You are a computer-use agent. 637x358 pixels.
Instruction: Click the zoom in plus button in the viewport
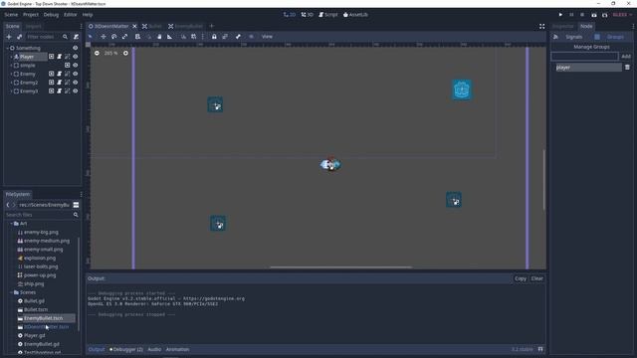tap(125, 53)
